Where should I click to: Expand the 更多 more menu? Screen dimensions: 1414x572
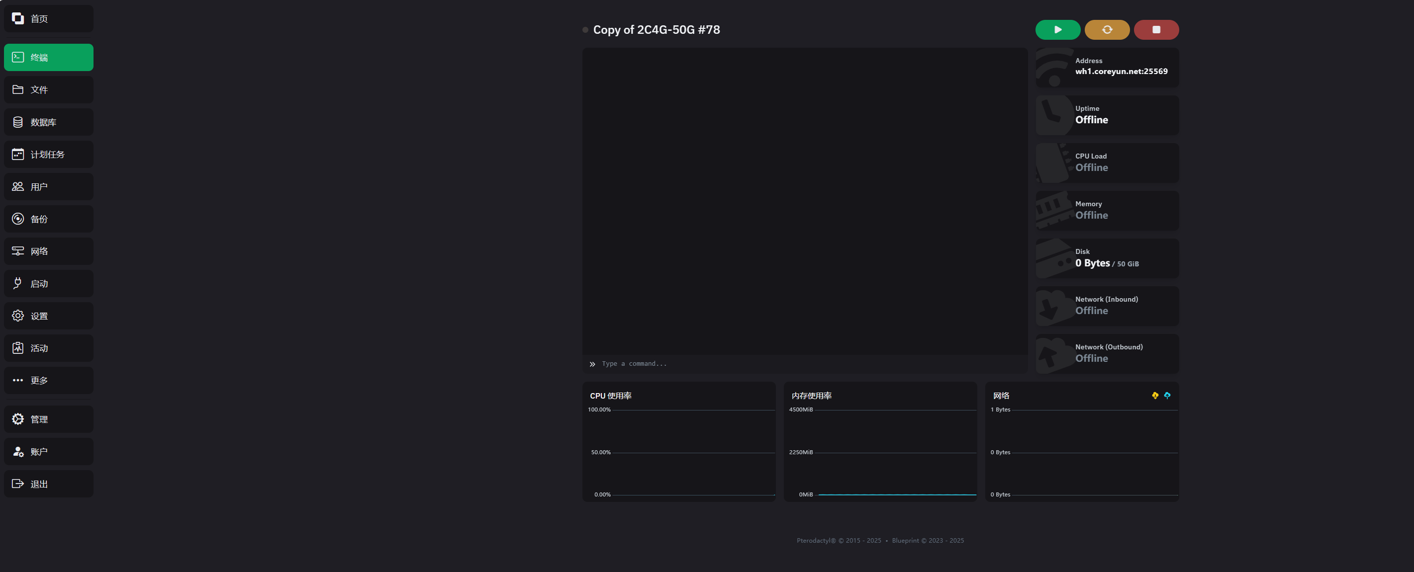48,380
